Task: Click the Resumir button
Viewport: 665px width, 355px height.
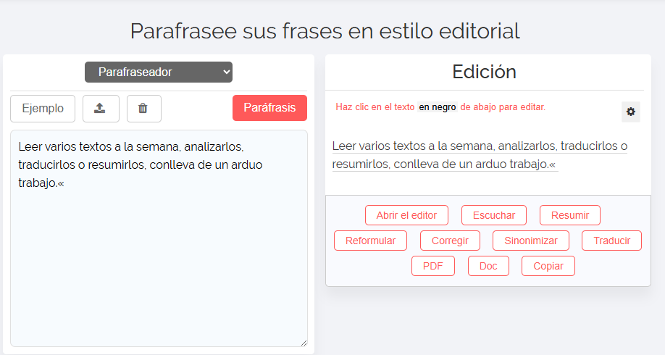Action: pos(570,215)
